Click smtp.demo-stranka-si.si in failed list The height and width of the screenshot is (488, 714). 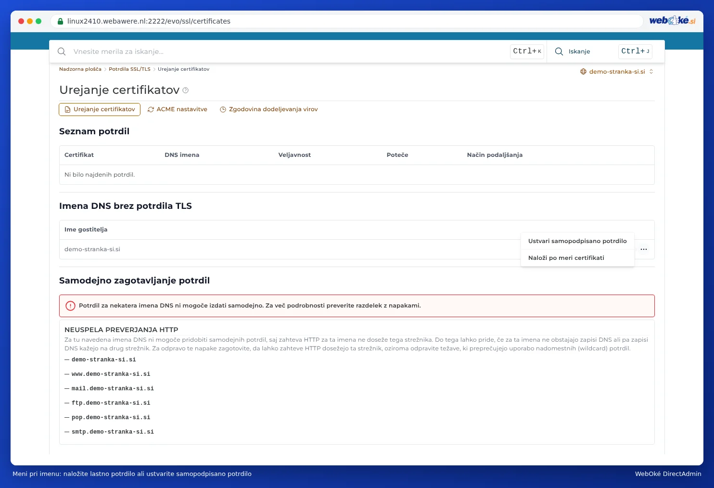[113, 432]
